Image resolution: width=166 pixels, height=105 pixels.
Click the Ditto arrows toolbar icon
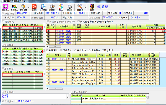(x=61, y=7)
